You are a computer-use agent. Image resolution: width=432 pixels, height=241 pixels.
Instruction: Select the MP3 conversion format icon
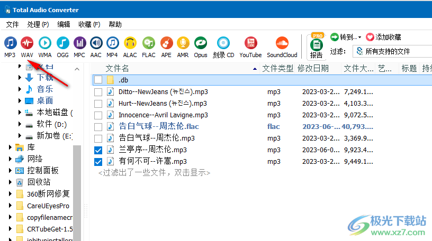[10, 47]
